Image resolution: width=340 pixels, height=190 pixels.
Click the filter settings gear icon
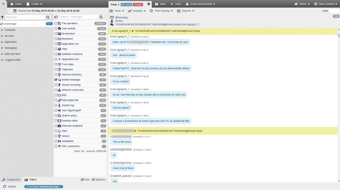click(x=148, y=4)
